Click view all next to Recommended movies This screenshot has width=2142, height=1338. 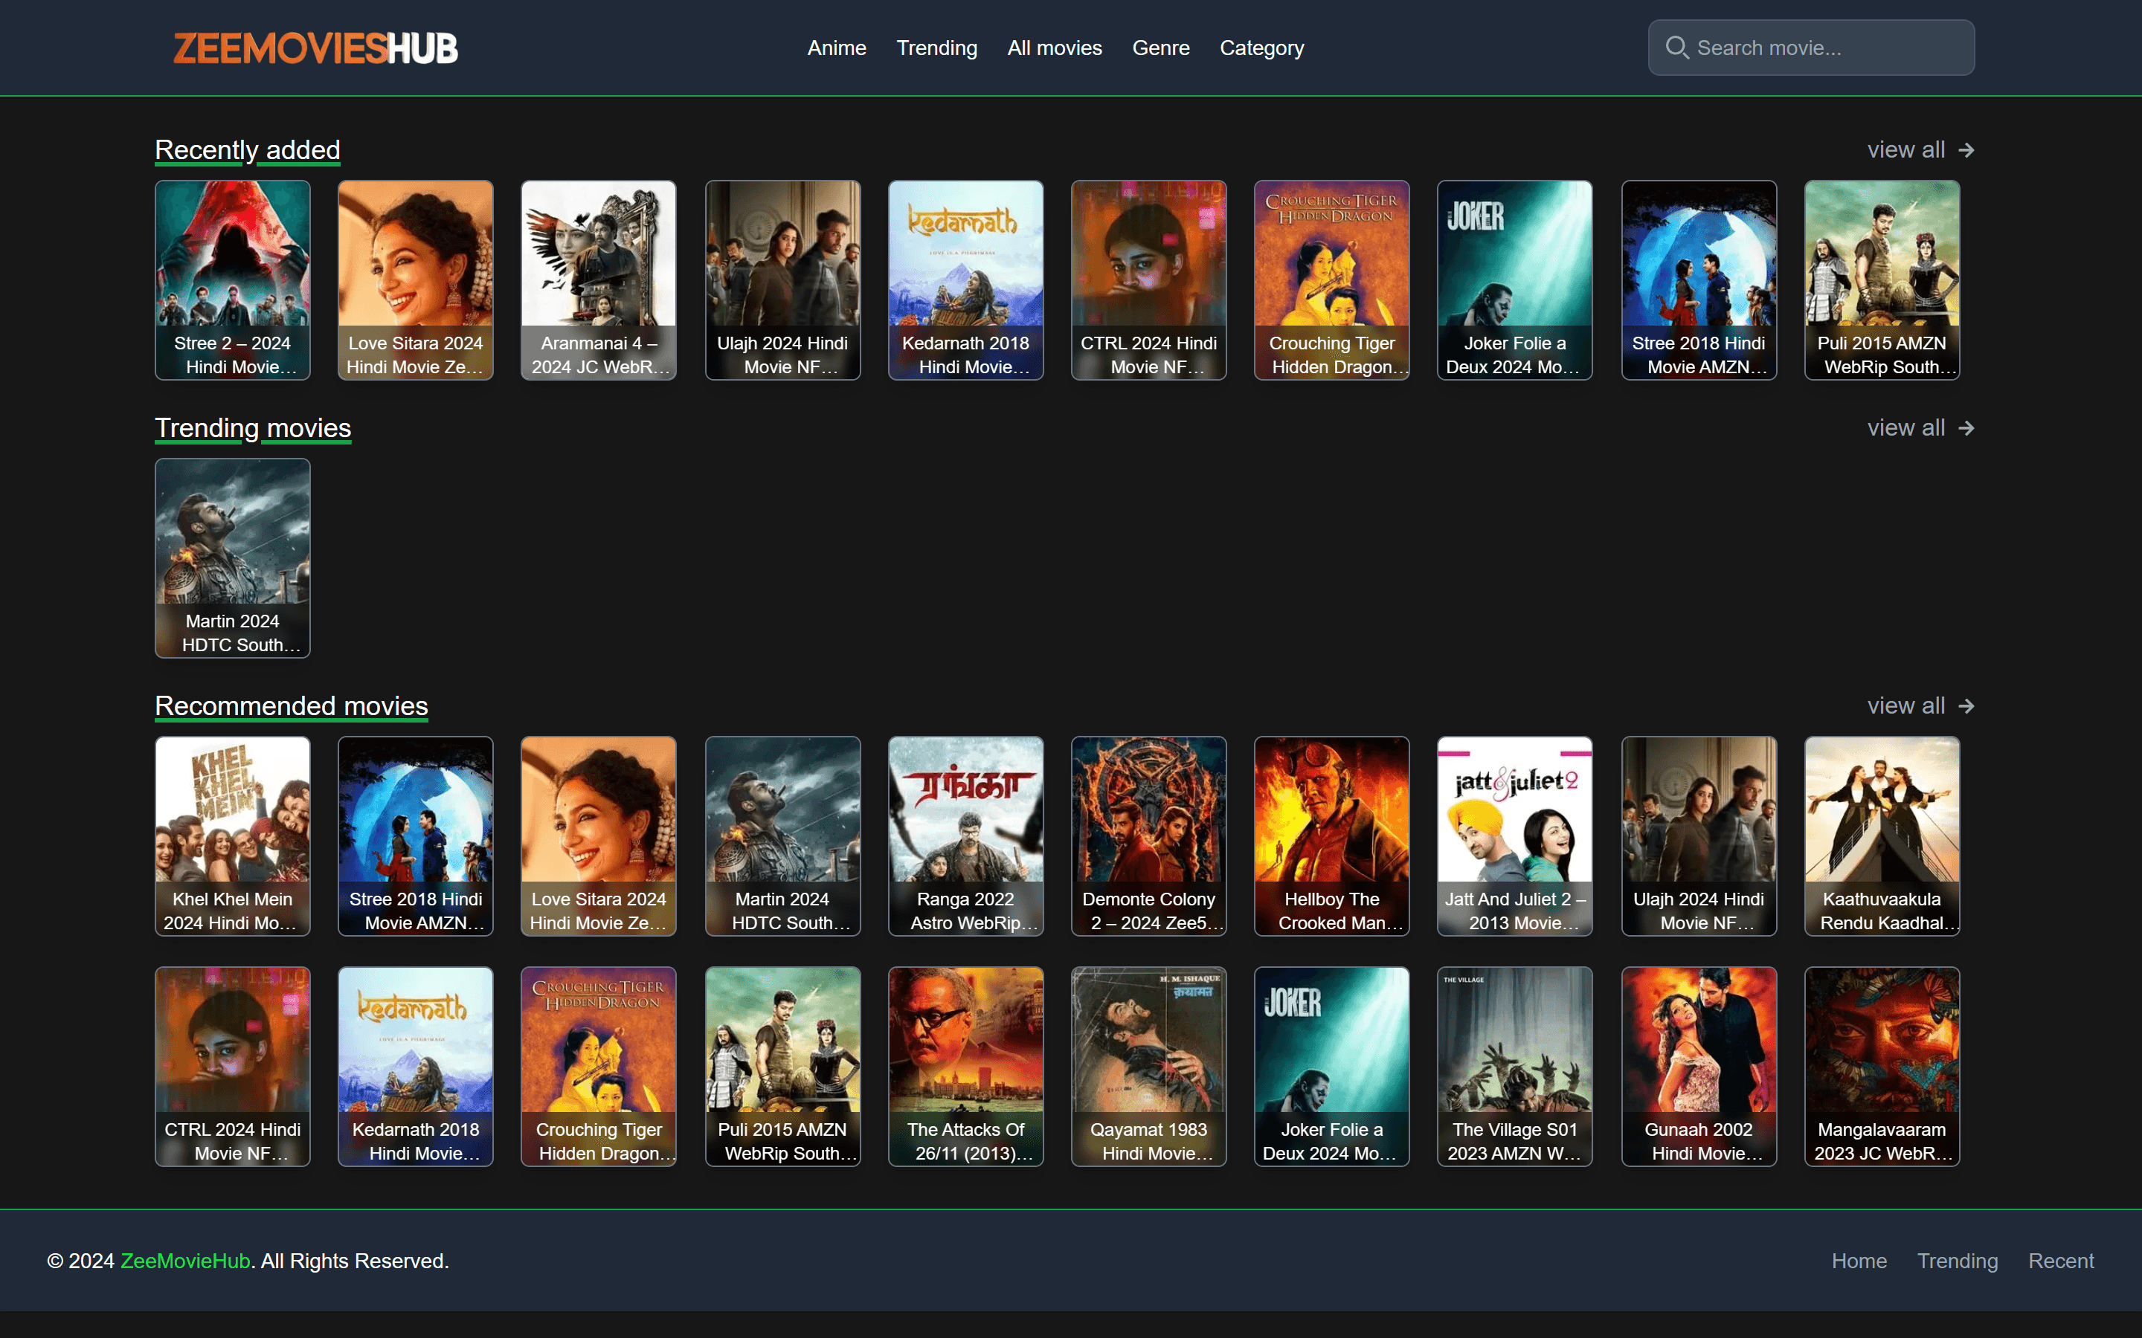(1905, 705)
